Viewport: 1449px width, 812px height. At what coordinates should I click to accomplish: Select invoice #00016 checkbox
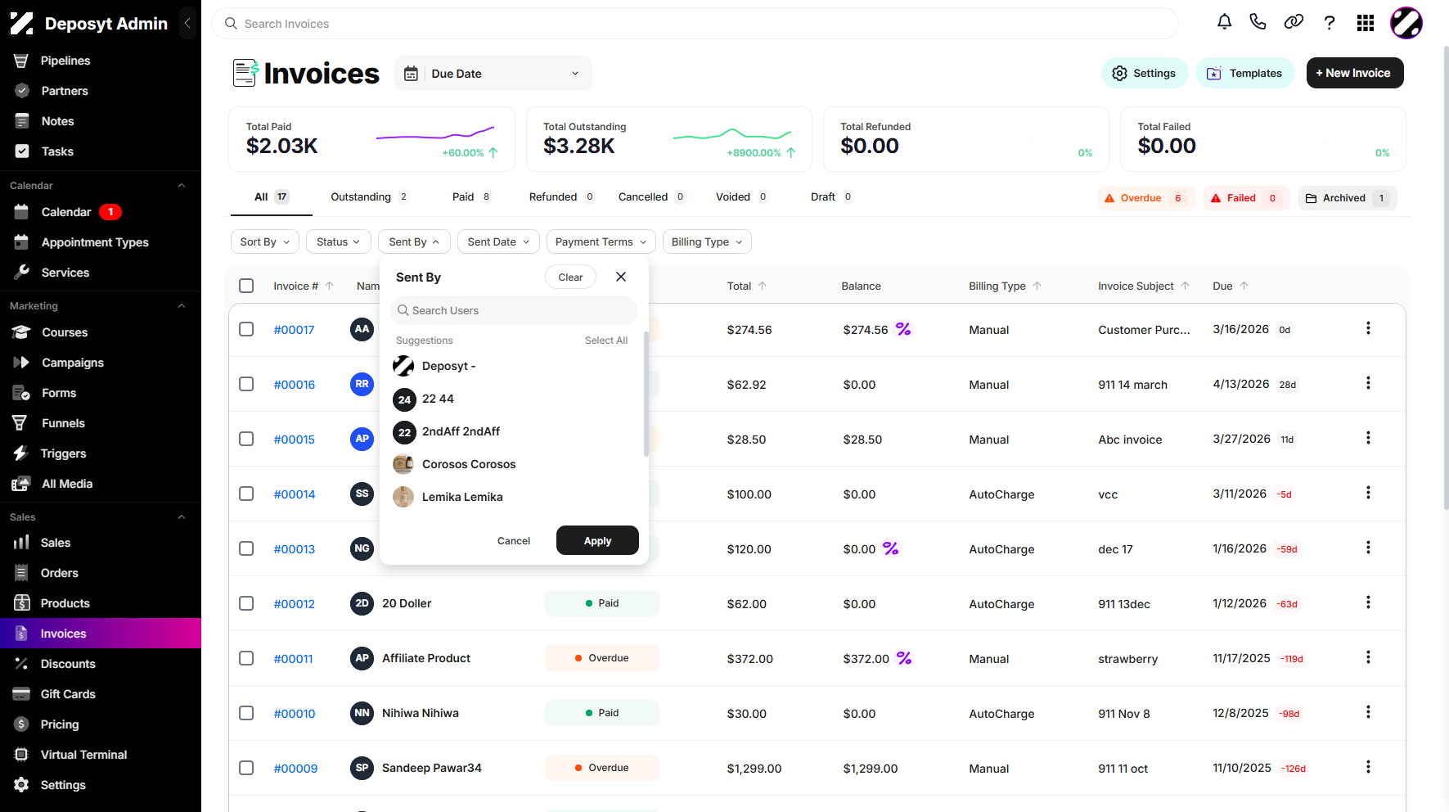click(x=246, y=384)
